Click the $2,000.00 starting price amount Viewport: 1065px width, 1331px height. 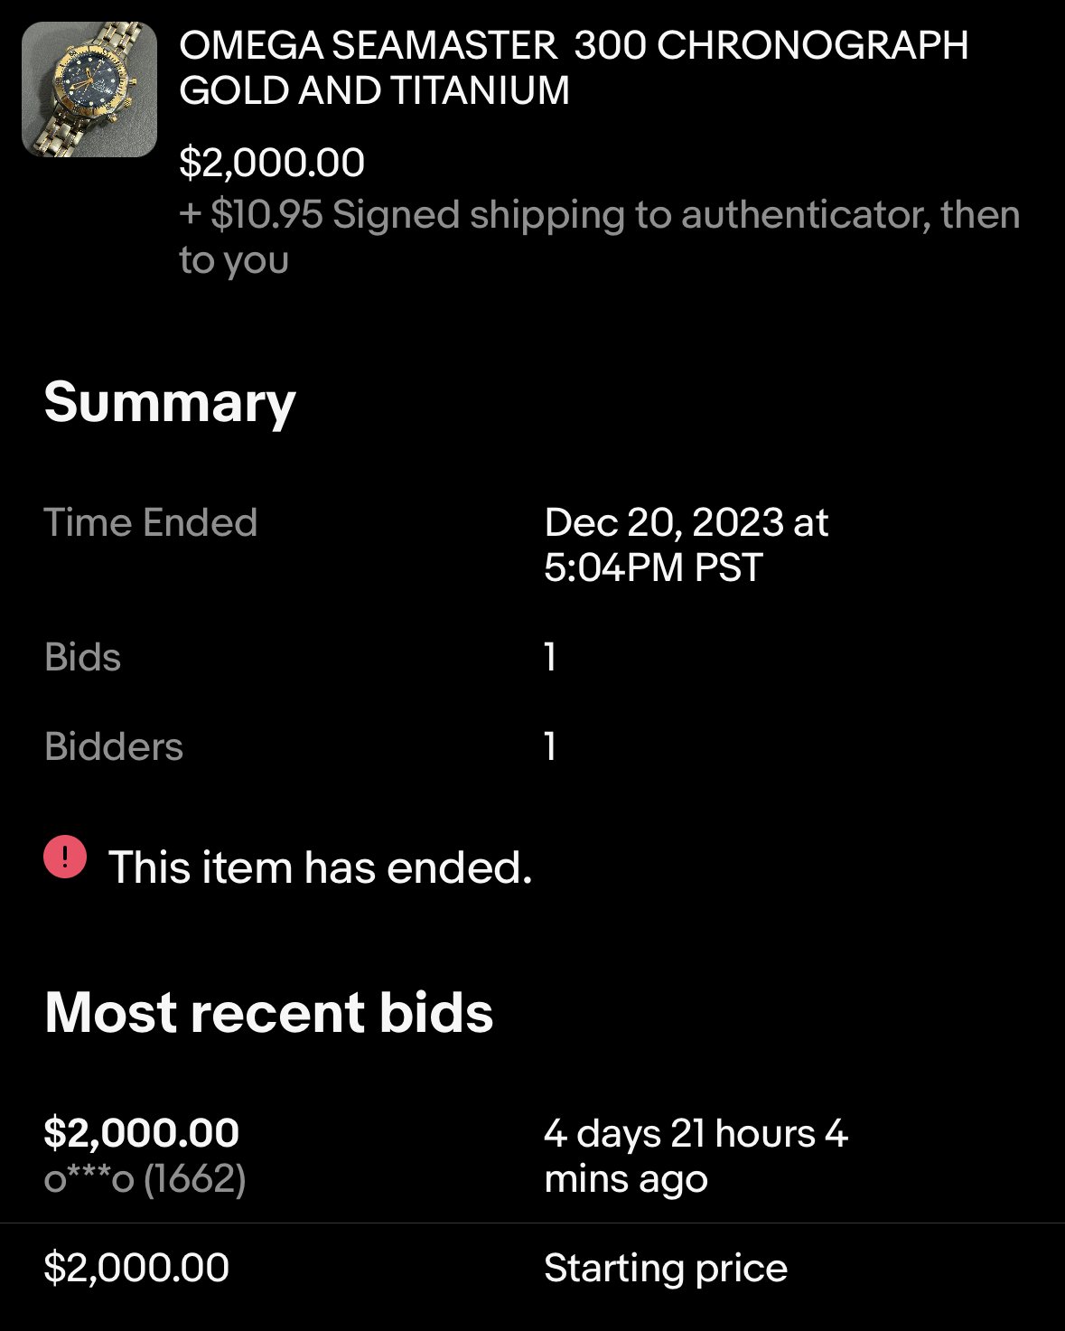(136, 1267)
